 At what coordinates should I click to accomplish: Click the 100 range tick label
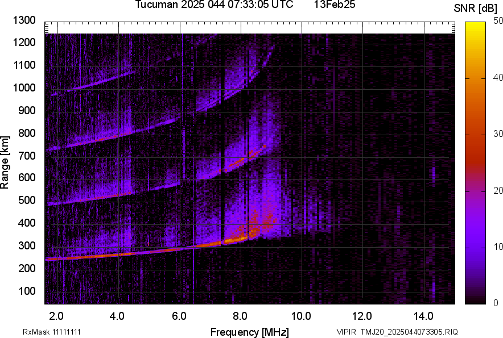[27, 291]
